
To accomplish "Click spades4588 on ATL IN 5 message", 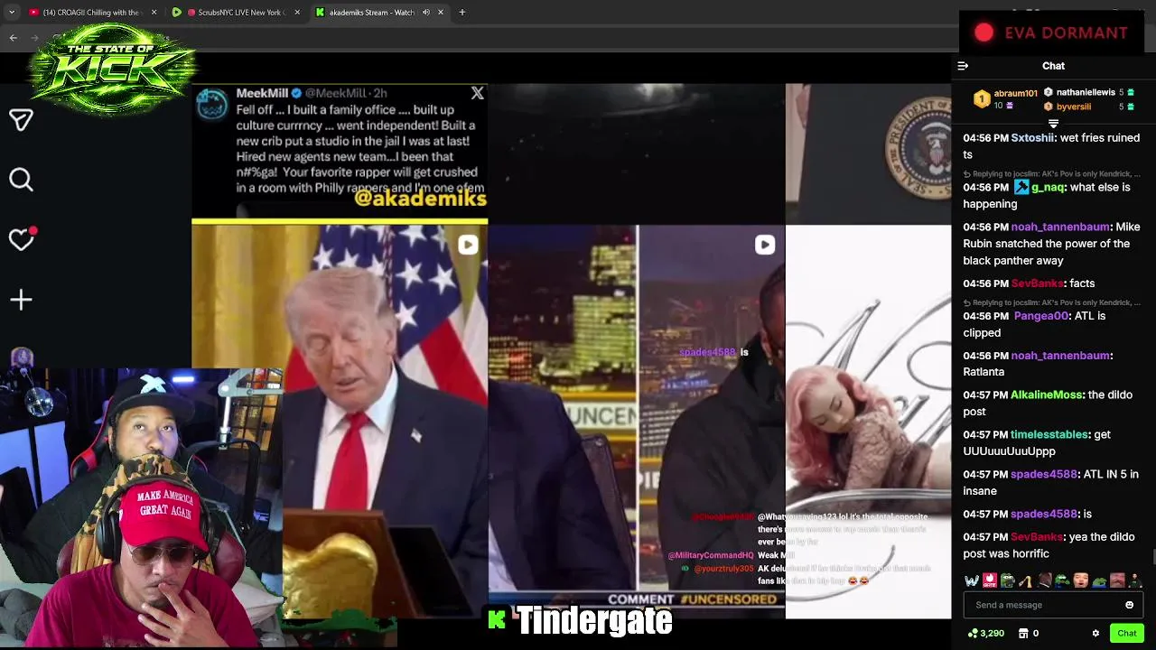I will (1044, 474).
